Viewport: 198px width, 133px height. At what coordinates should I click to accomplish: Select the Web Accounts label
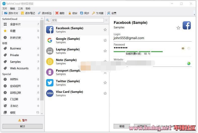(x=21, y=68)
